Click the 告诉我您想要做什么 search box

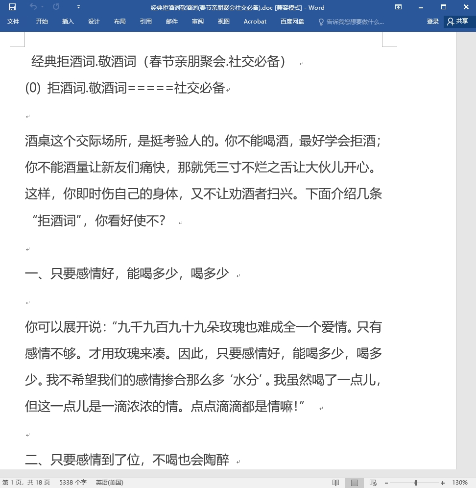[352, 22]
